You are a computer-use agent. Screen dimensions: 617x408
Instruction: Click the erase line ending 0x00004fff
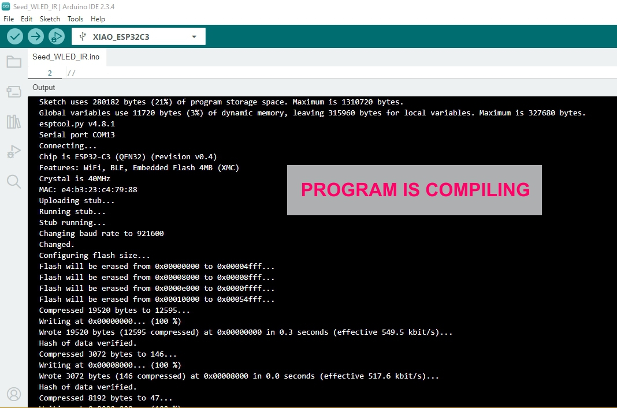pos(157,267)
